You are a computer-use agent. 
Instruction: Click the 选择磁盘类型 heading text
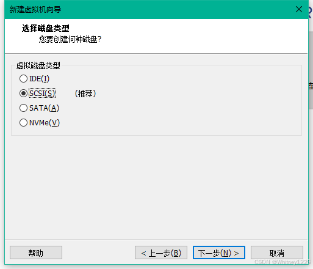tap(46, 28)
